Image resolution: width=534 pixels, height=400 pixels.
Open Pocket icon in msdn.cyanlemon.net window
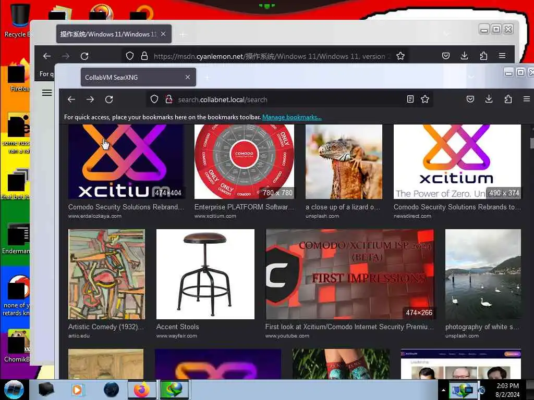click(x=446, y=56)
